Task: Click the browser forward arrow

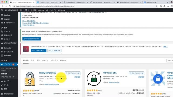Action: [x=6, y=6]
